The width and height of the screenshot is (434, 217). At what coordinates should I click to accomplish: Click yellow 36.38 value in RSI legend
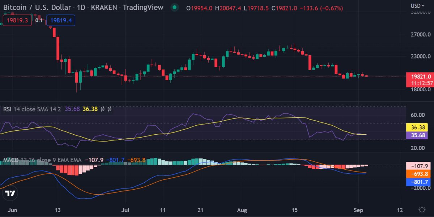pyautogui.click(x=90, y=109)
